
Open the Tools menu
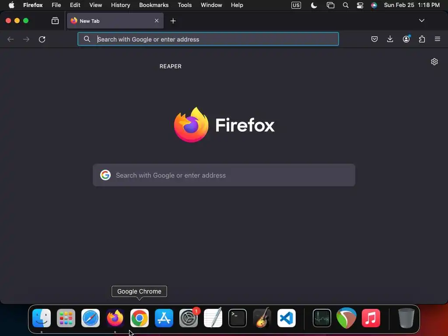[x=185, y=5]
